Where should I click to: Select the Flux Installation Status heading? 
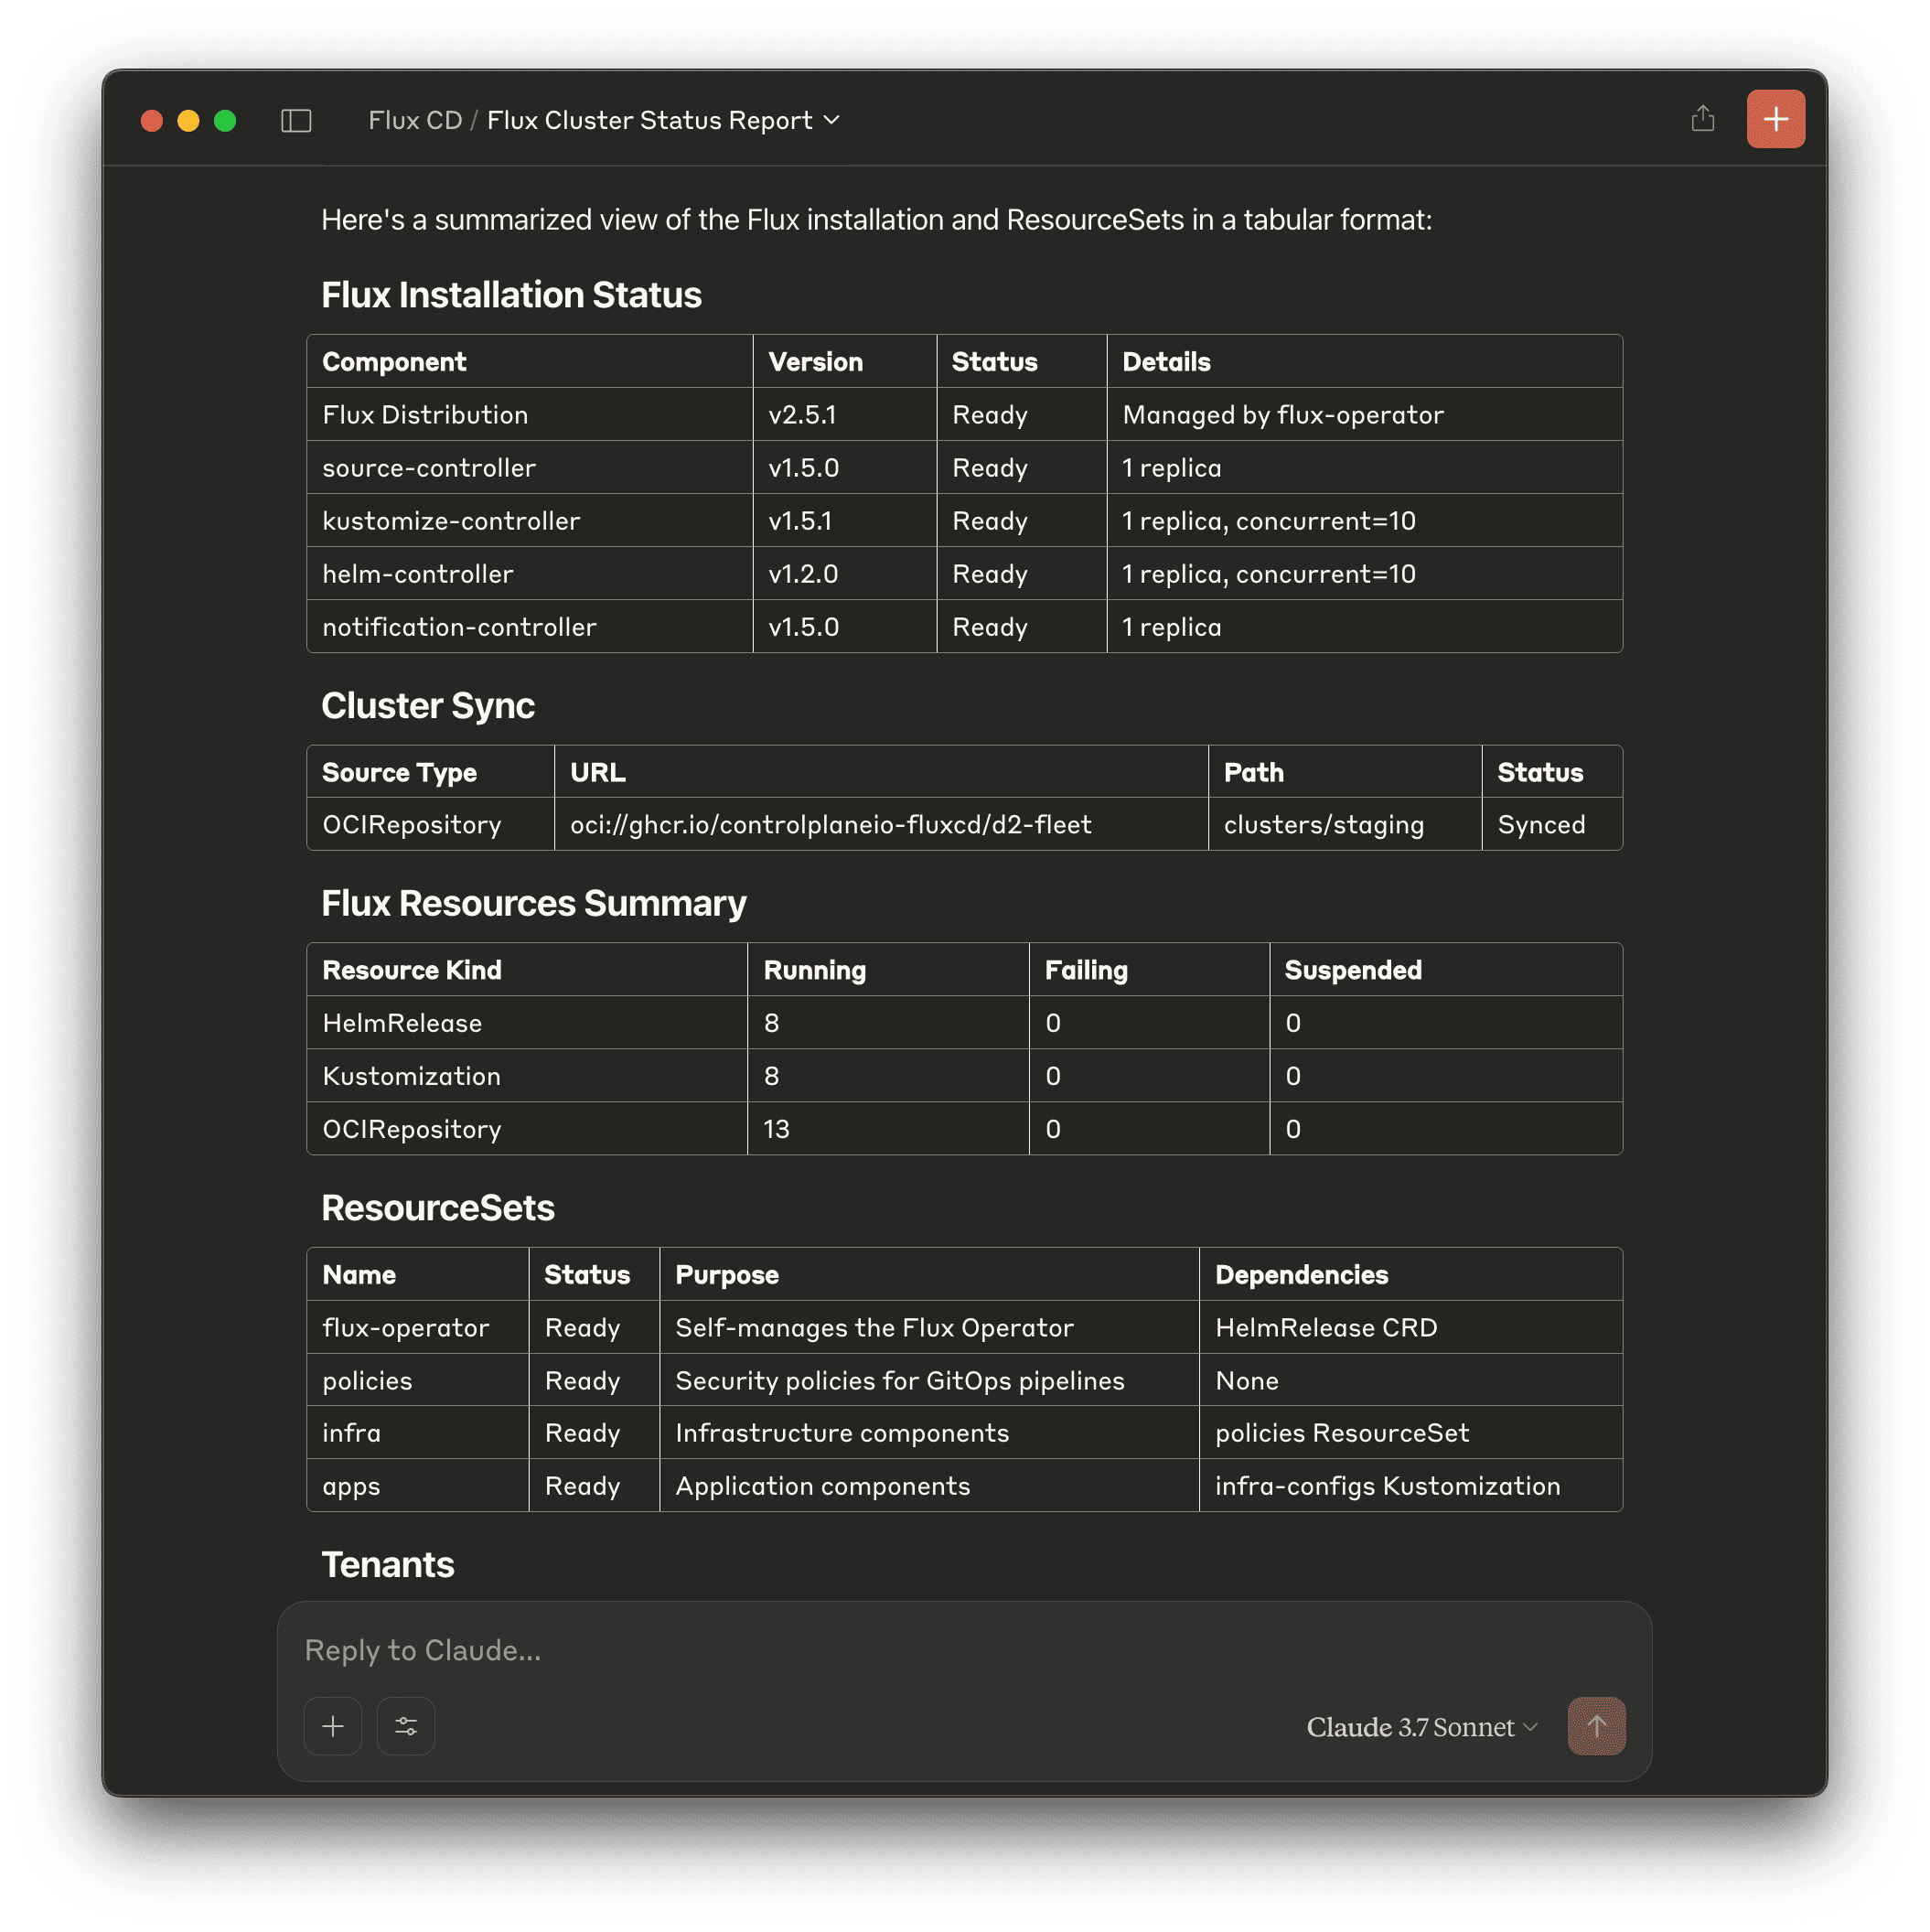tap(511, 296)
